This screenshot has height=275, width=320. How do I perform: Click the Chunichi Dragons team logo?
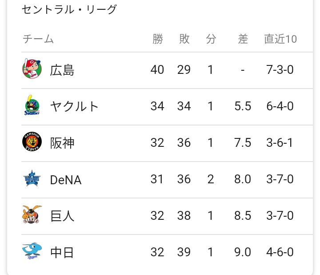[x=32, y=251]
